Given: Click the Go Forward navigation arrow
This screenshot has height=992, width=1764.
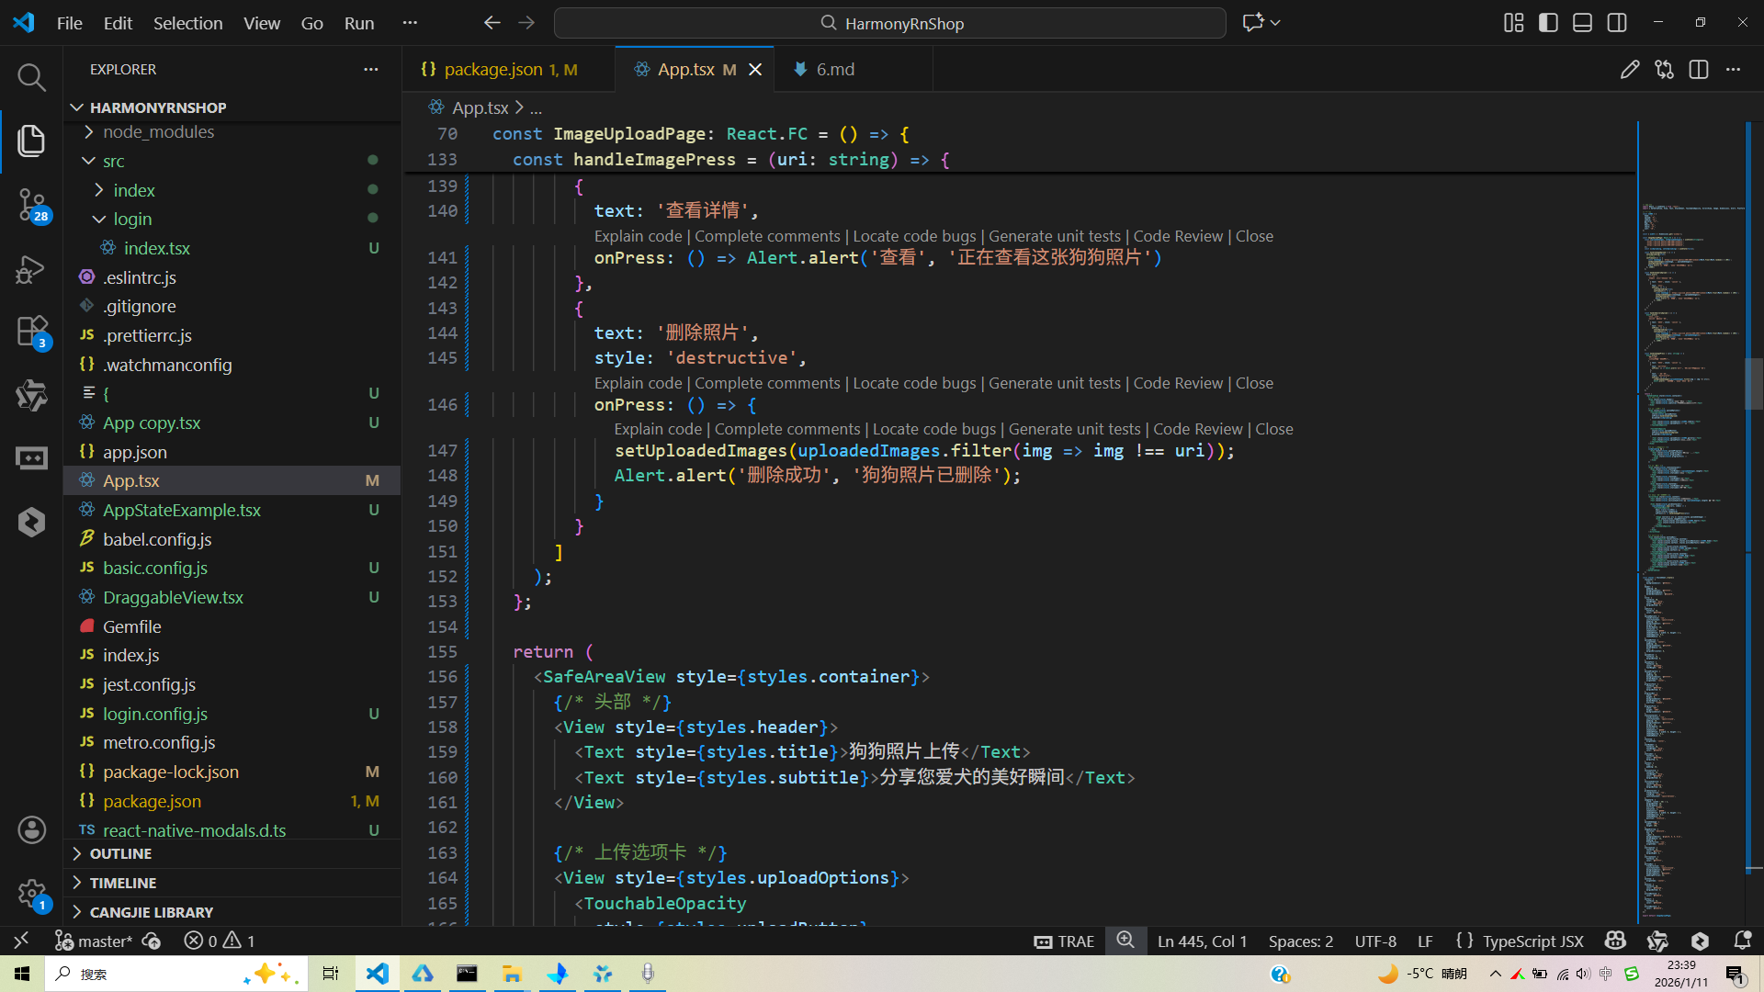Looking at the screenshot, I should pos(526,23).
